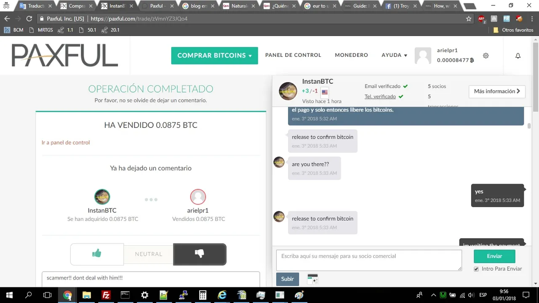The width and height of the screenshot is (539, 303).
Task: Switch to the 'Guide:' tab
Action: [360, 6]
